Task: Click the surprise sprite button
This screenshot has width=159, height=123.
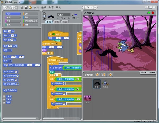Action: [110, 75]
